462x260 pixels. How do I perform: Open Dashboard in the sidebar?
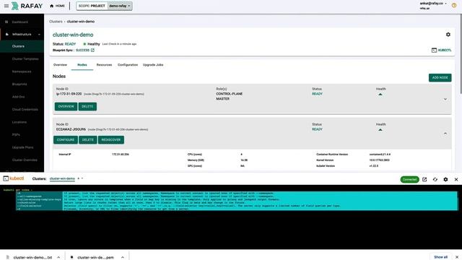pyautogui.click(x=19, y=22)
